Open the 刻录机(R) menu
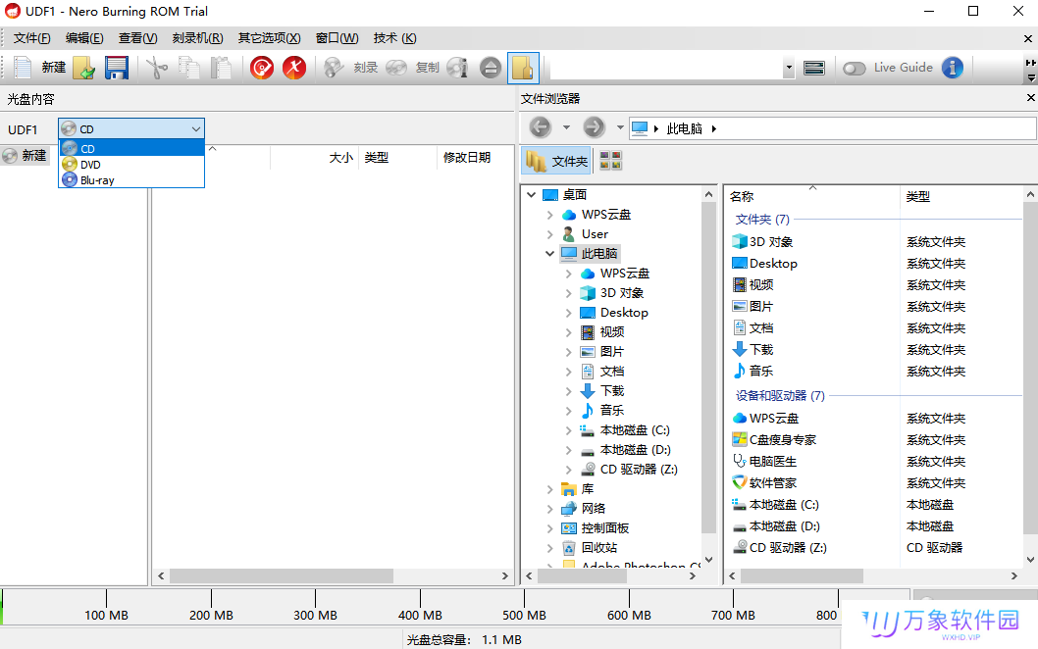The image size is (1038, 649). 197,38
